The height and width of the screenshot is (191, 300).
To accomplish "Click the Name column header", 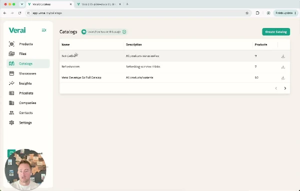I will (65, 44).
